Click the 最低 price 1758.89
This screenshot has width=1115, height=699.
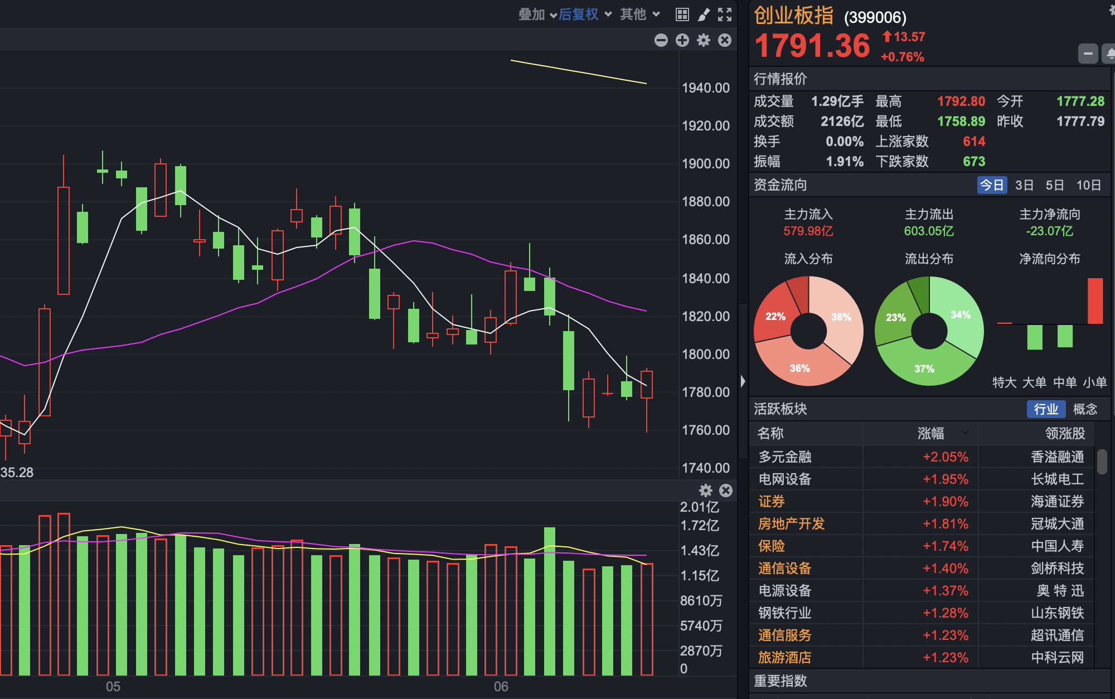961,122
